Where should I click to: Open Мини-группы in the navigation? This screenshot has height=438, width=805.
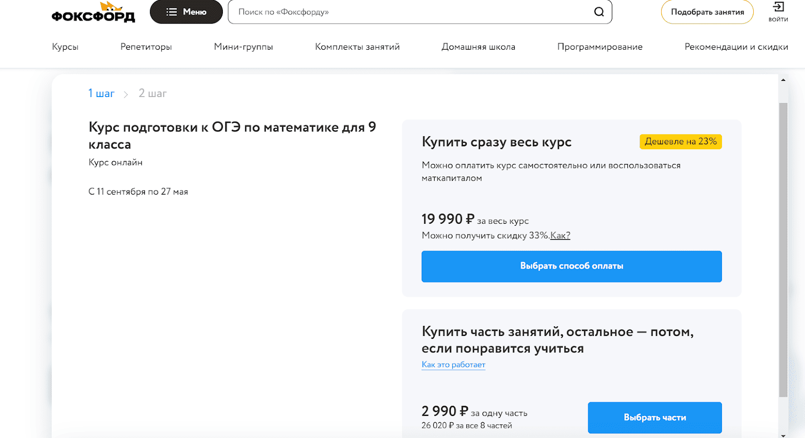point(244,47)
